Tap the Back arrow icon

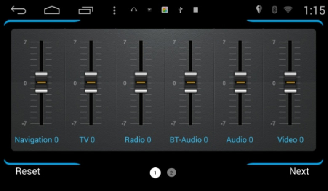19,10
